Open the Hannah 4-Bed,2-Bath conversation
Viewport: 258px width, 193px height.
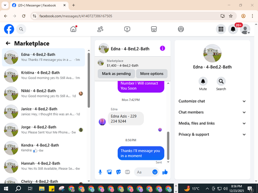point(43,166)
